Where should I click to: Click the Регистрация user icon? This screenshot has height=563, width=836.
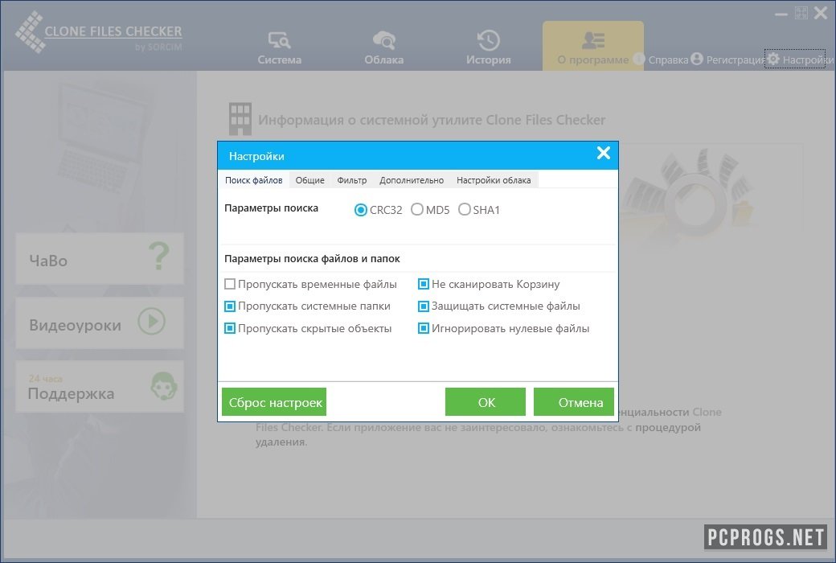[697, 59]
